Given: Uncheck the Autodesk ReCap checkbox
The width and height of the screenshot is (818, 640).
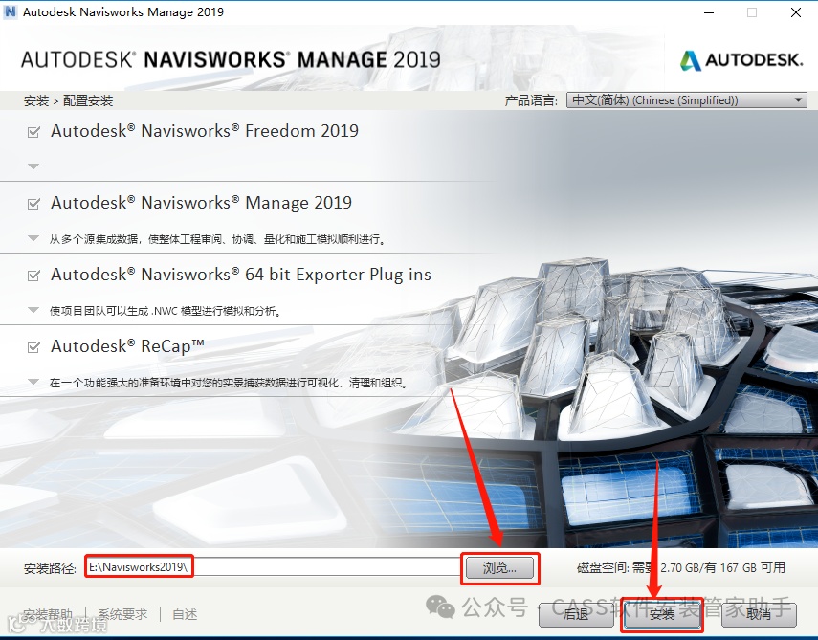Looking at the screenshot, I should coord(33,347).
